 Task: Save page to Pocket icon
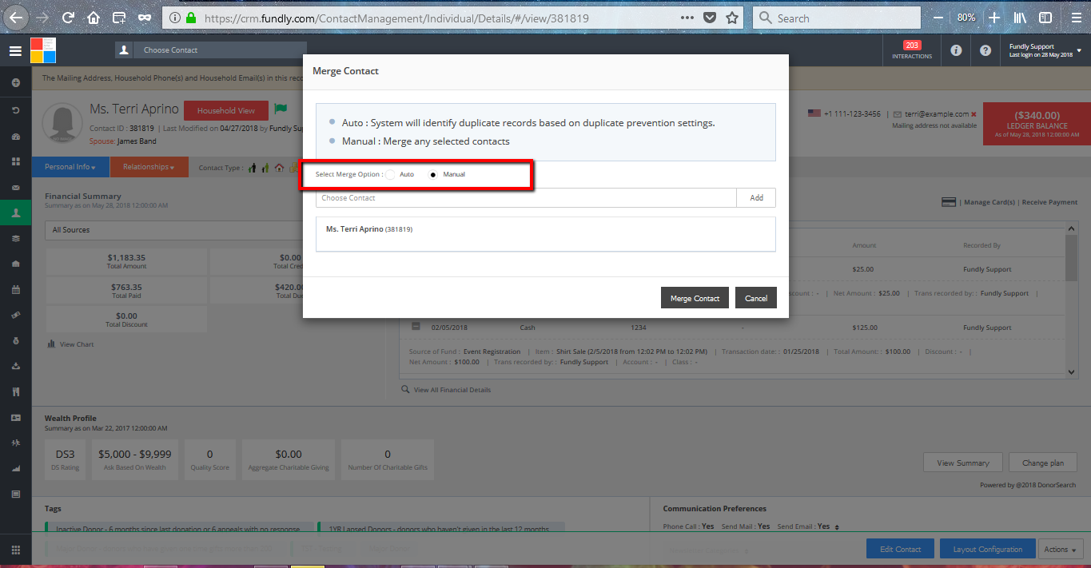710,18
